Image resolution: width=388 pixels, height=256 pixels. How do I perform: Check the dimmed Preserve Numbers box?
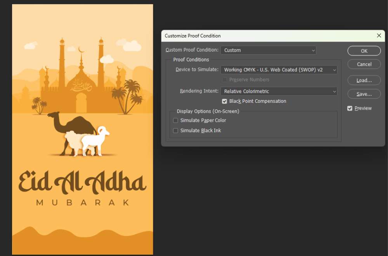224,80
